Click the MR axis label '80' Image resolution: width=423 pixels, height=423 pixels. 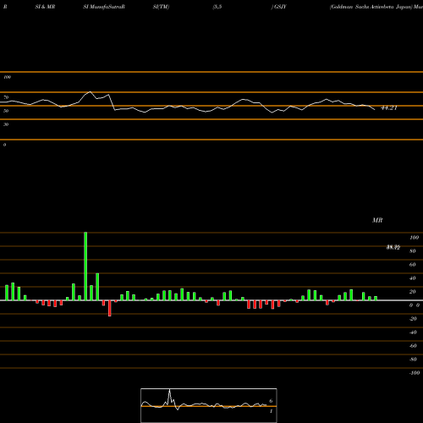coord(413,251)
